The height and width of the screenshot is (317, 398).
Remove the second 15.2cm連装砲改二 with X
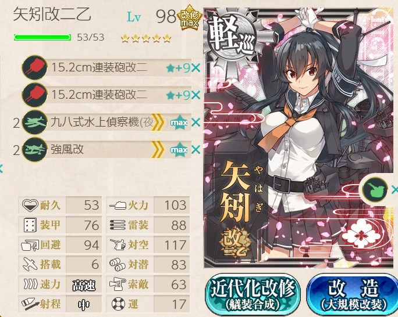click(196, 95)
